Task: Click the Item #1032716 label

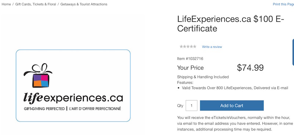Action: tap(190, 58)
